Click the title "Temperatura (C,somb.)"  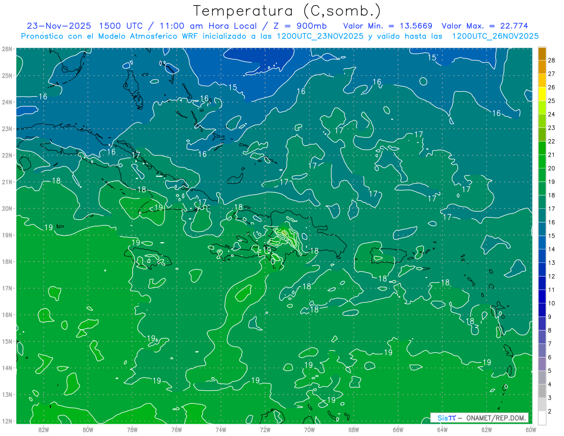point(287,11)
